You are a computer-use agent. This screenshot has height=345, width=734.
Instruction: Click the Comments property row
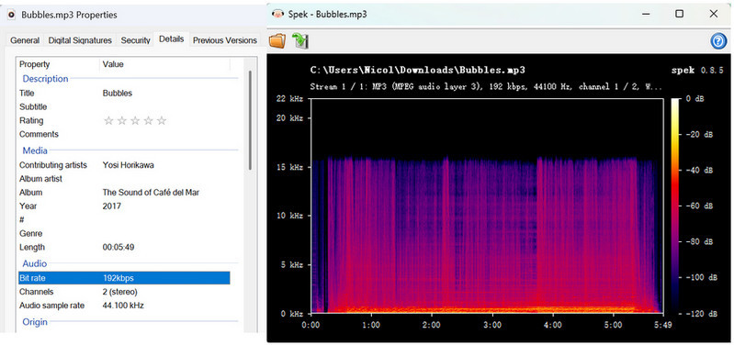coord(124,134)
